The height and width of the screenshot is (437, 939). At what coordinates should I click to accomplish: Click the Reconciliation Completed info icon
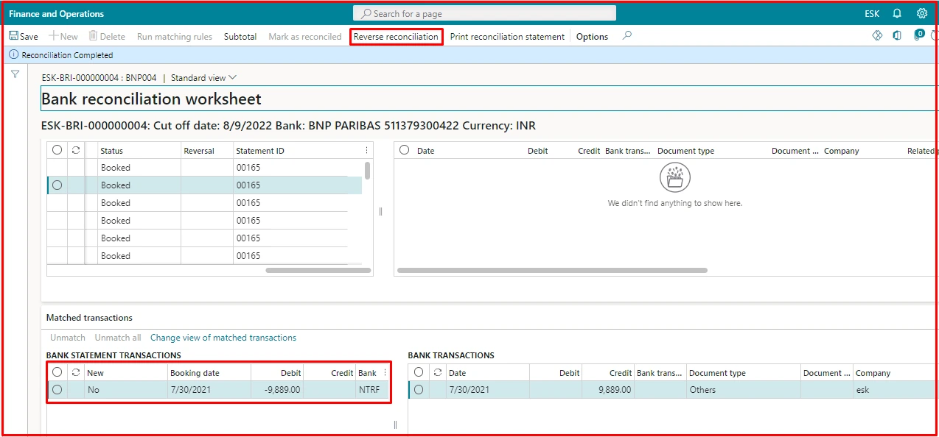[14, 55]
